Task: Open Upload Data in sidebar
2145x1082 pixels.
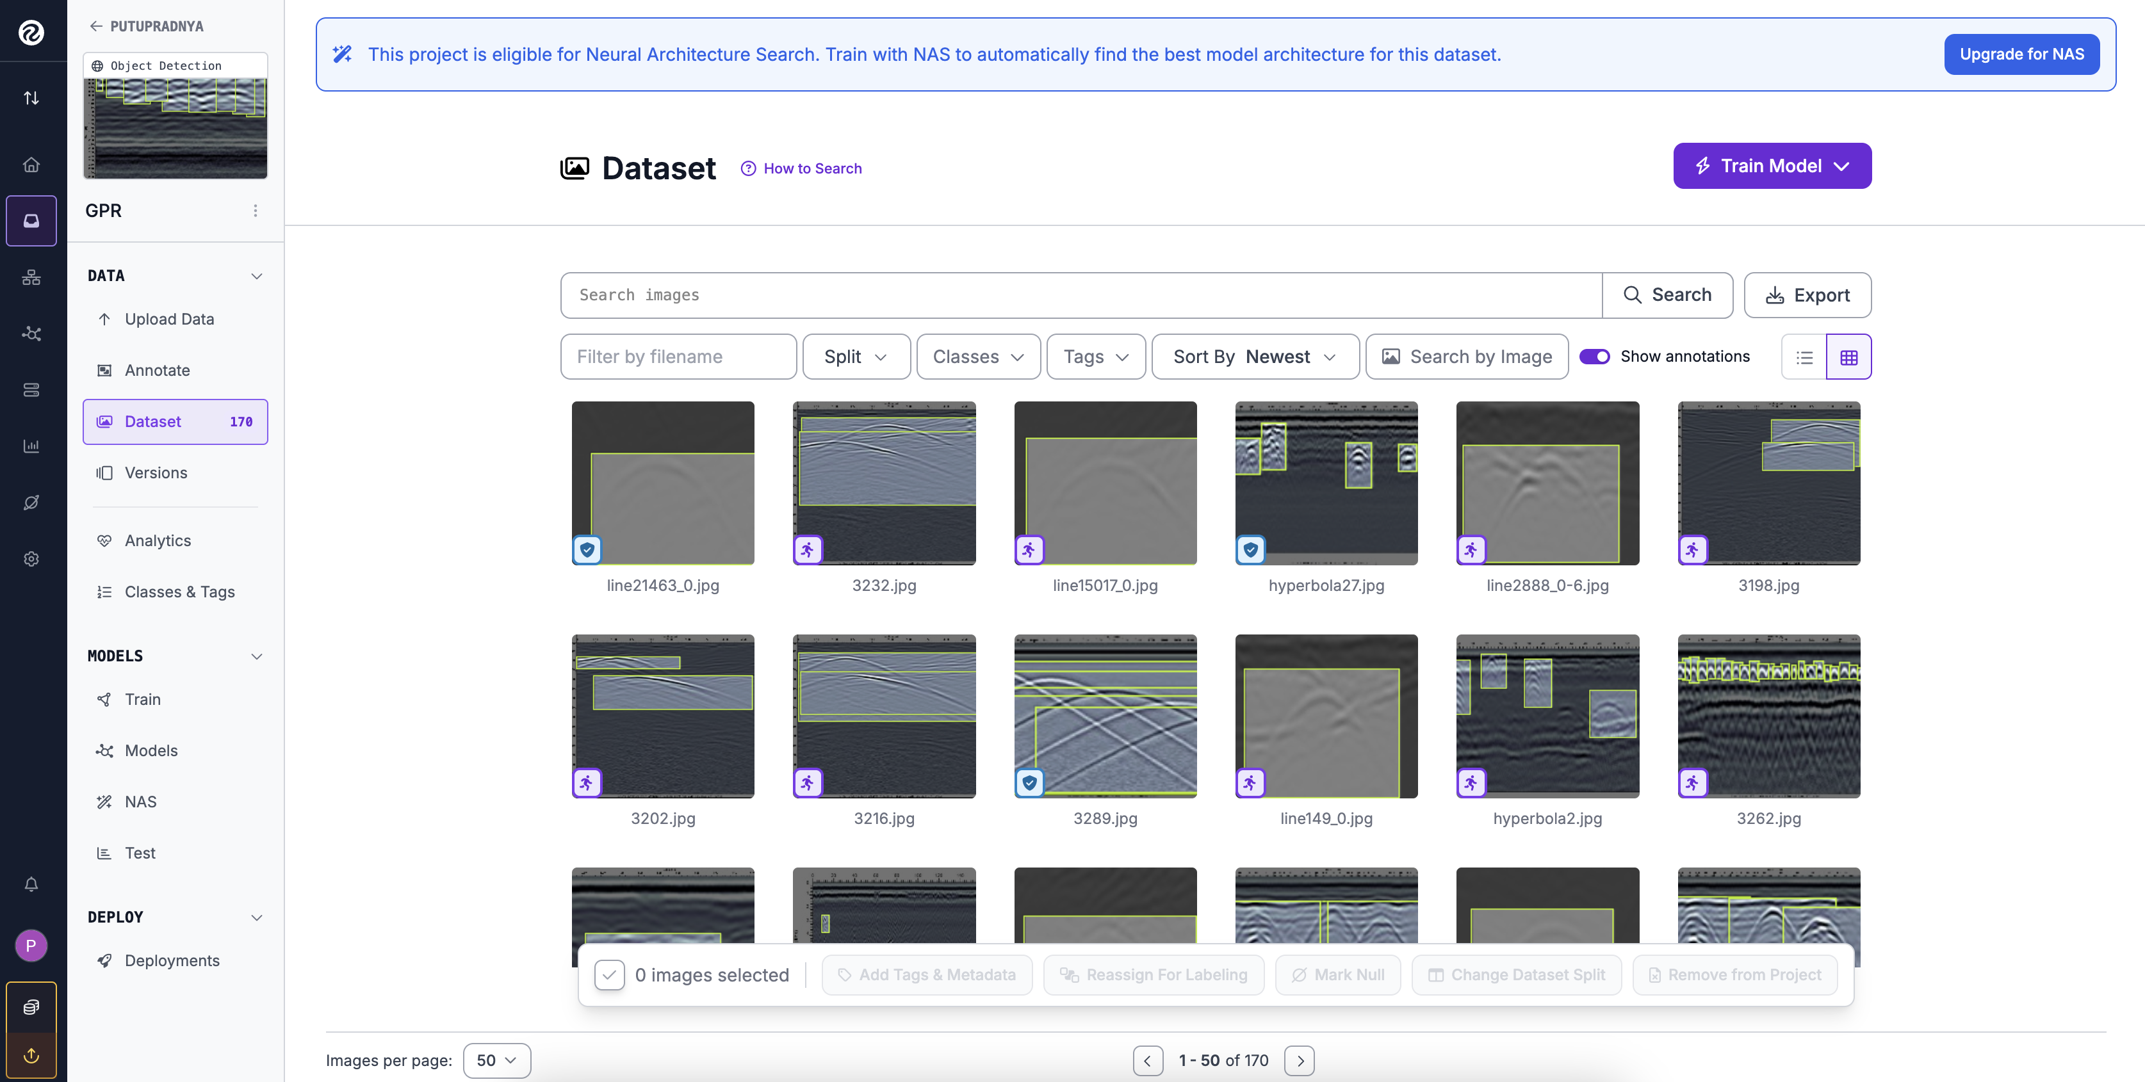Action: click(175, 319)
